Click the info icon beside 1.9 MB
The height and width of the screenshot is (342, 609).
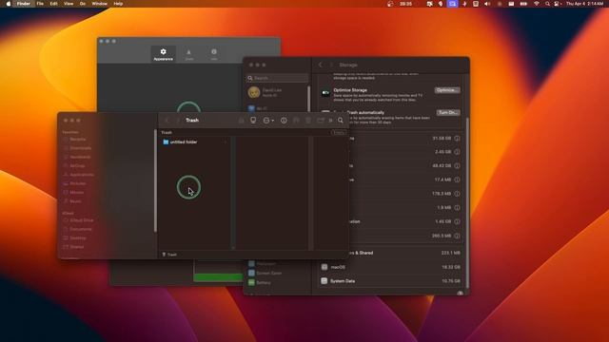pyautogui.click(x=457, y=208)
